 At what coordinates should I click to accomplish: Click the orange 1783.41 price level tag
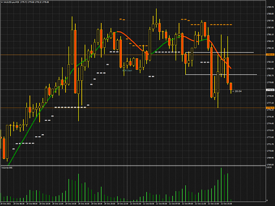[x=270, y=55]
